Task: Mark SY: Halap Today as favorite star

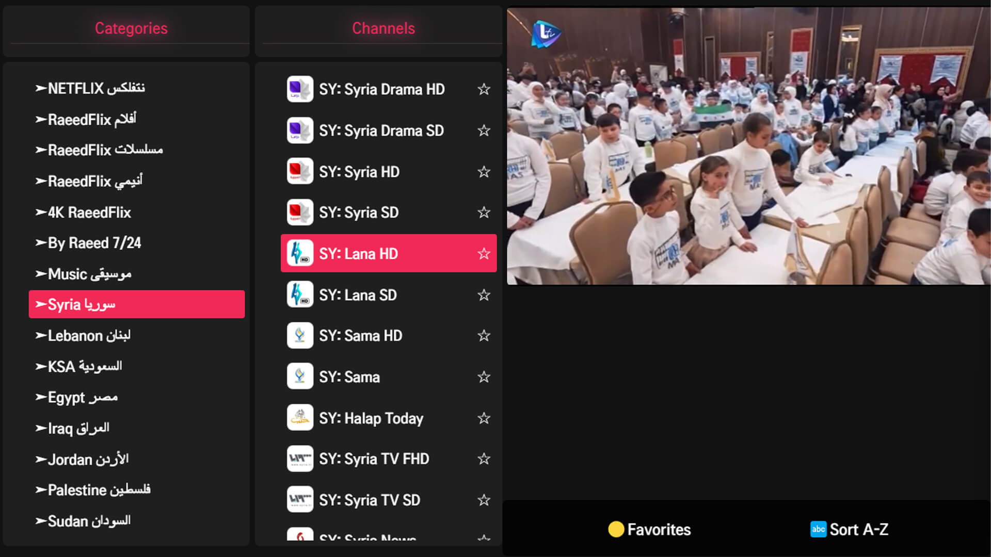Action: pos(484,418)
